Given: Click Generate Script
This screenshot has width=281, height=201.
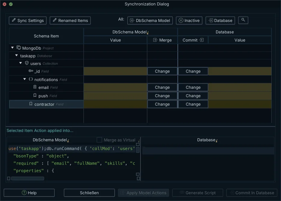Looking at the screenshot, I should pos(198,193).
